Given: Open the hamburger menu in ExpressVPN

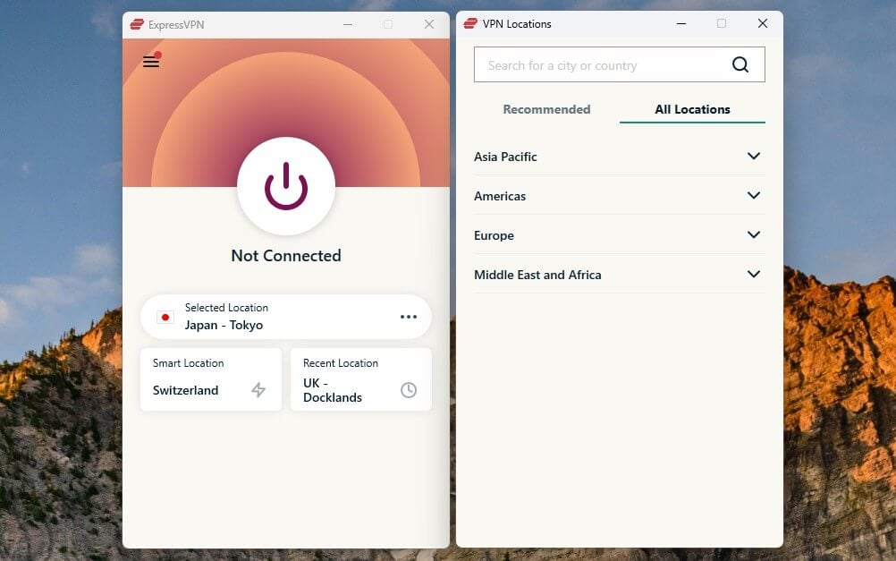Looking at the screenshot, I should tap(151, 63).
